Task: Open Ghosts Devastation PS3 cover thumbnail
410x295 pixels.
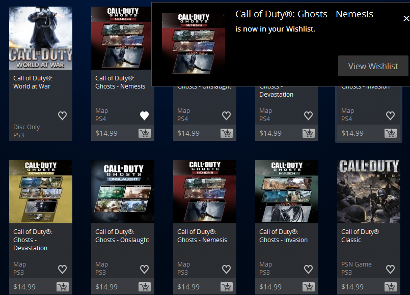Action: (41, 192)
